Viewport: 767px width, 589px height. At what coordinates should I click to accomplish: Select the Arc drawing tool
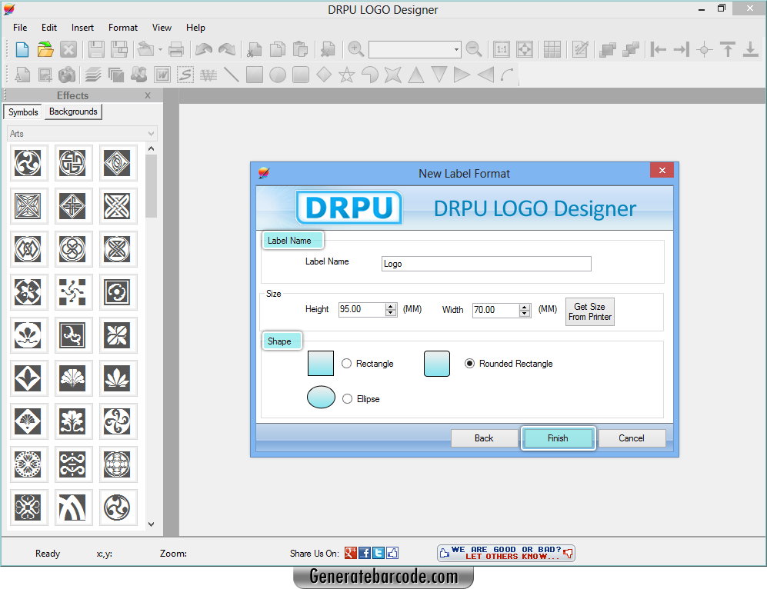coord(508,75)
